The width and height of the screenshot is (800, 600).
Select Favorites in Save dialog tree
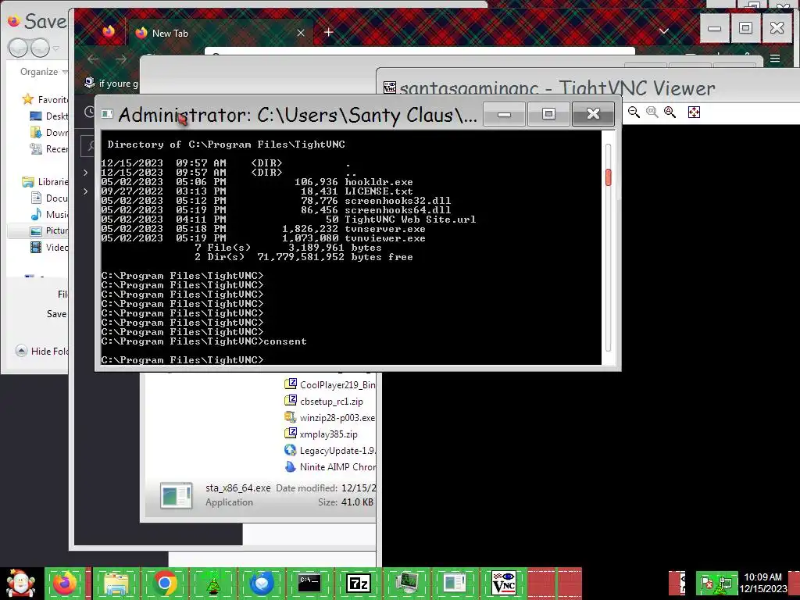pyautogui.click(x=45, y=99)
